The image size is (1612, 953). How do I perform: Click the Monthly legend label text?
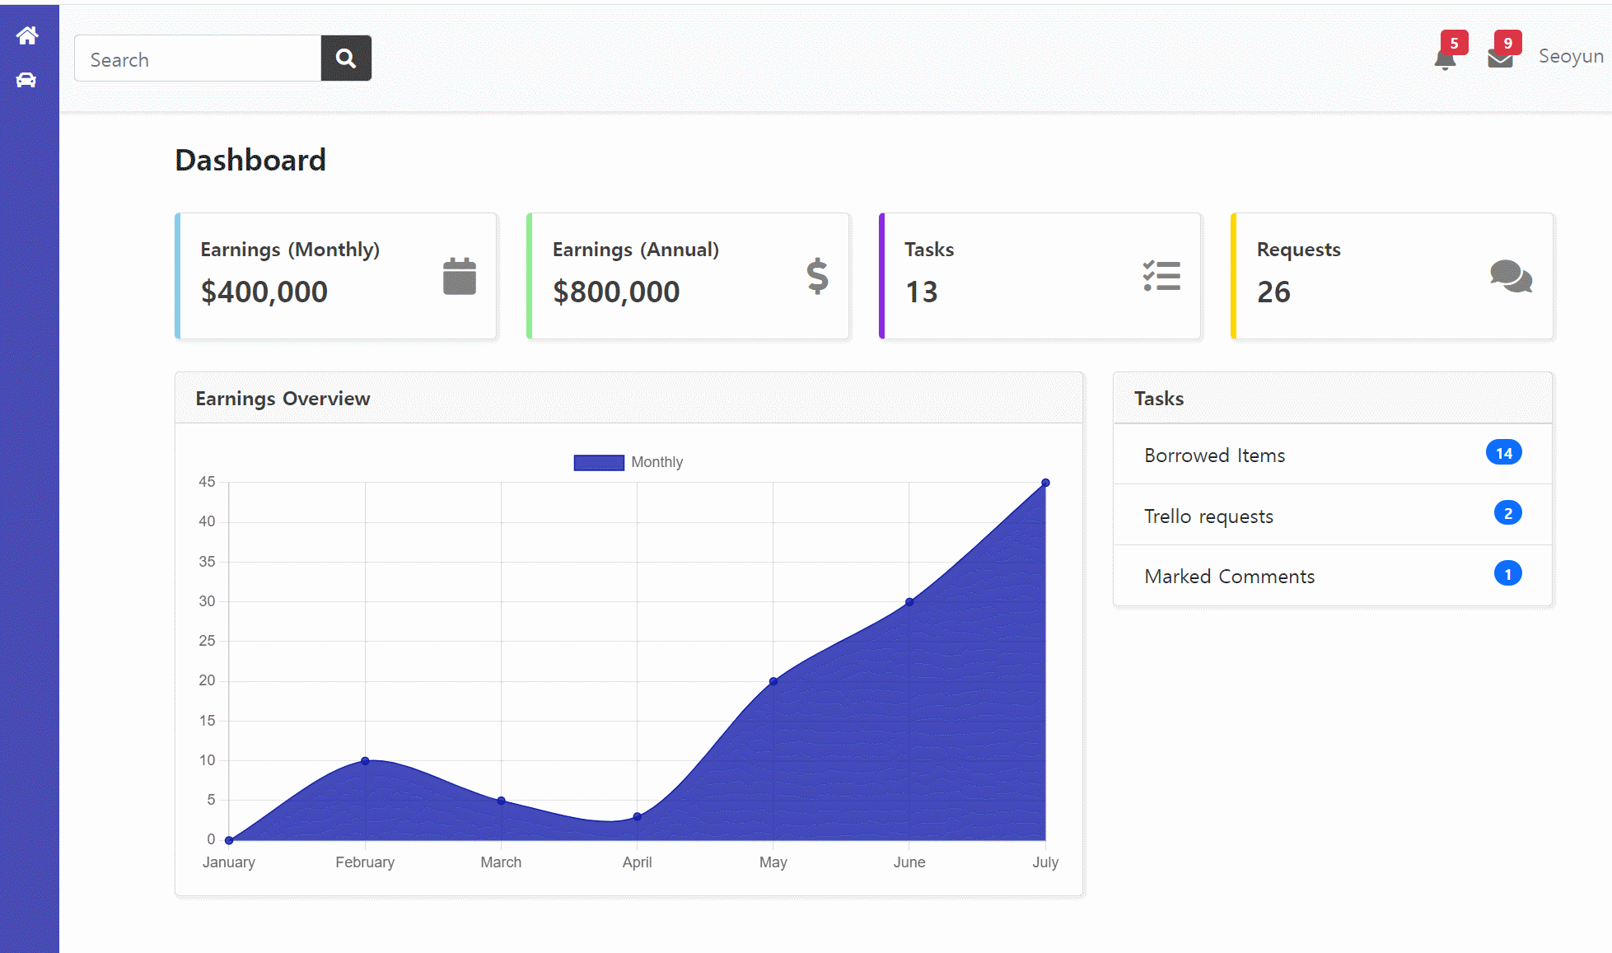(656, 462)
